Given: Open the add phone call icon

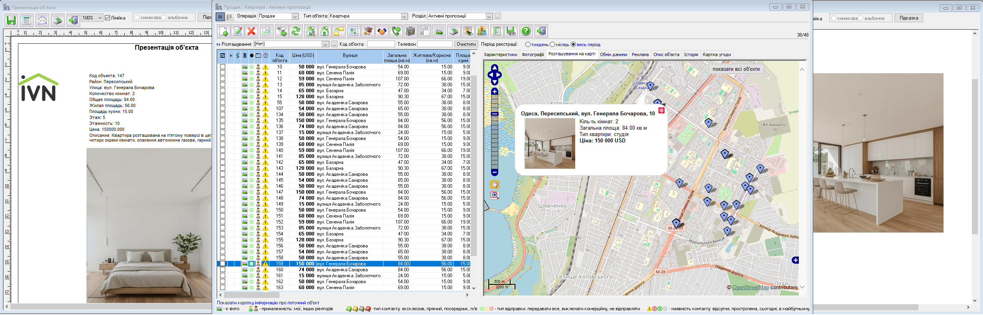Looking at the screenshot, I should coord(396,31).
